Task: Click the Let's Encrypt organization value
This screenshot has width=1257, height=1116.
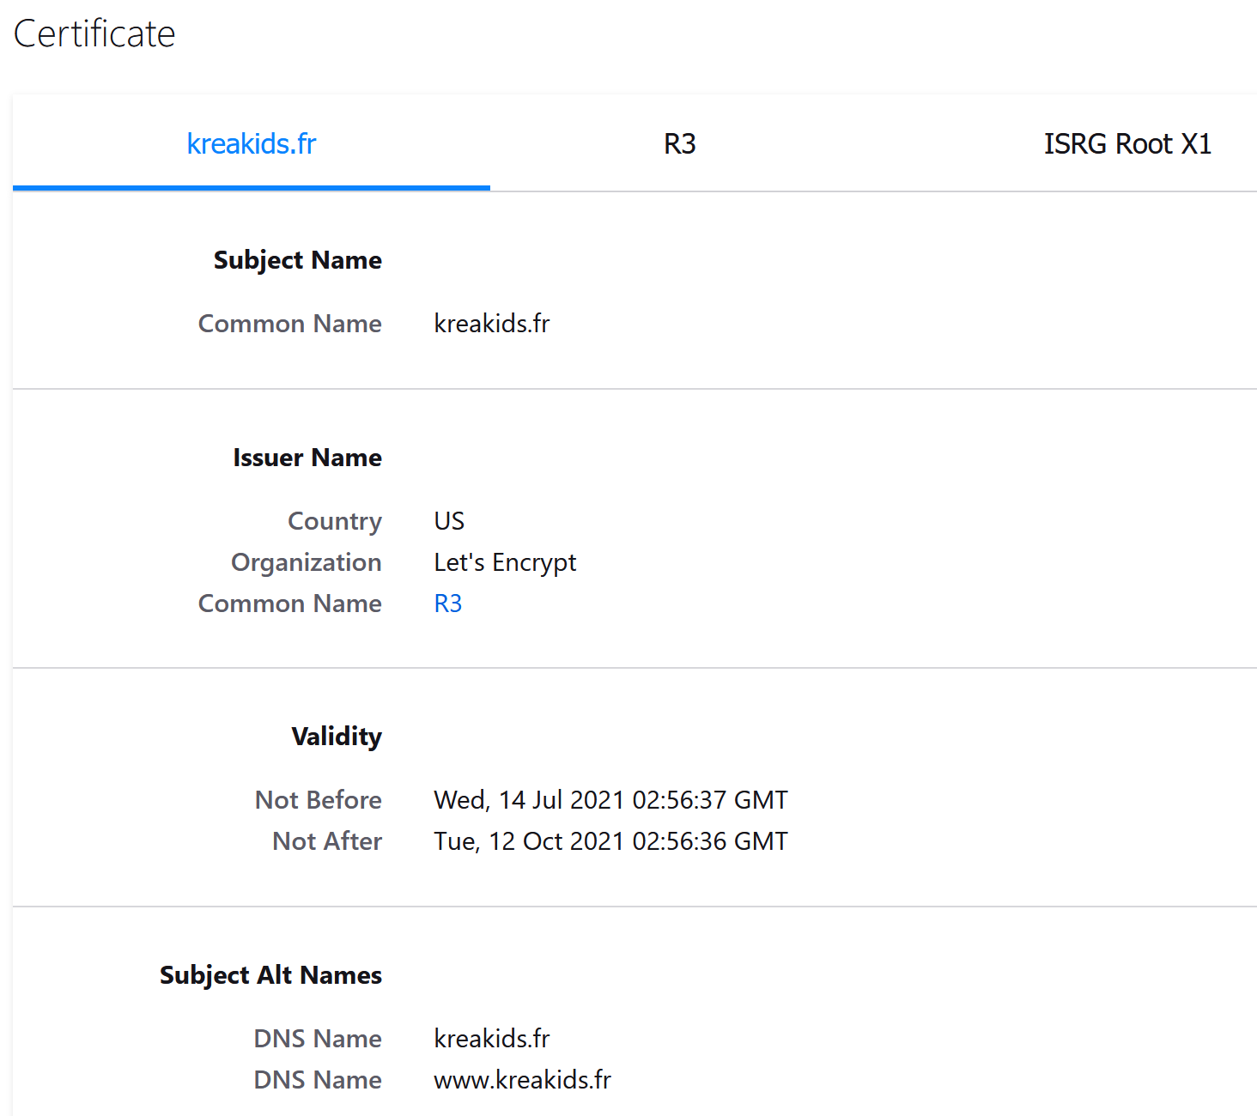Action: coord(505,562)
